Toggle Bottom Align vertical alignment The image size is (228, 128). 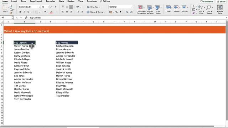click(71, 7)
